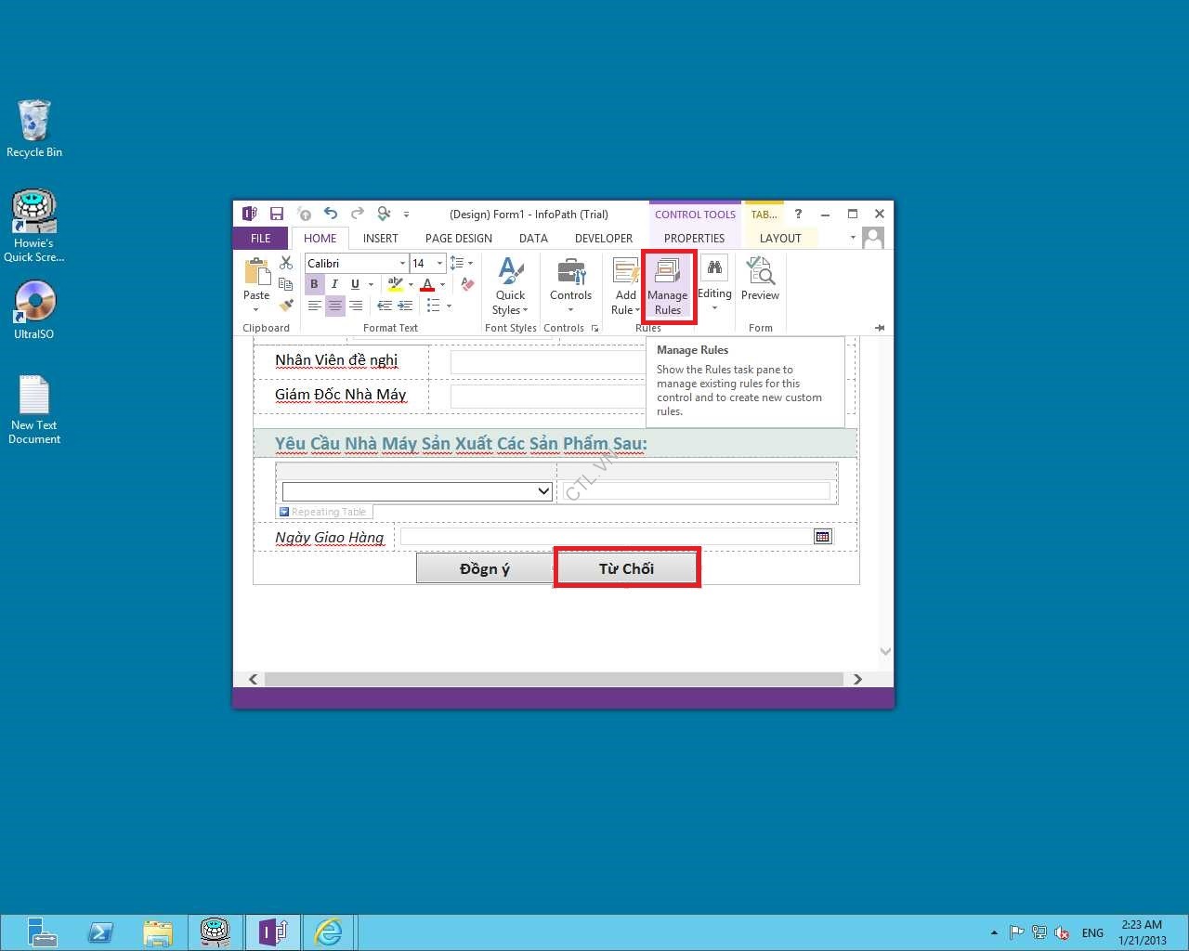Open the Manage Rules task pane

click(x=668, y=287)
